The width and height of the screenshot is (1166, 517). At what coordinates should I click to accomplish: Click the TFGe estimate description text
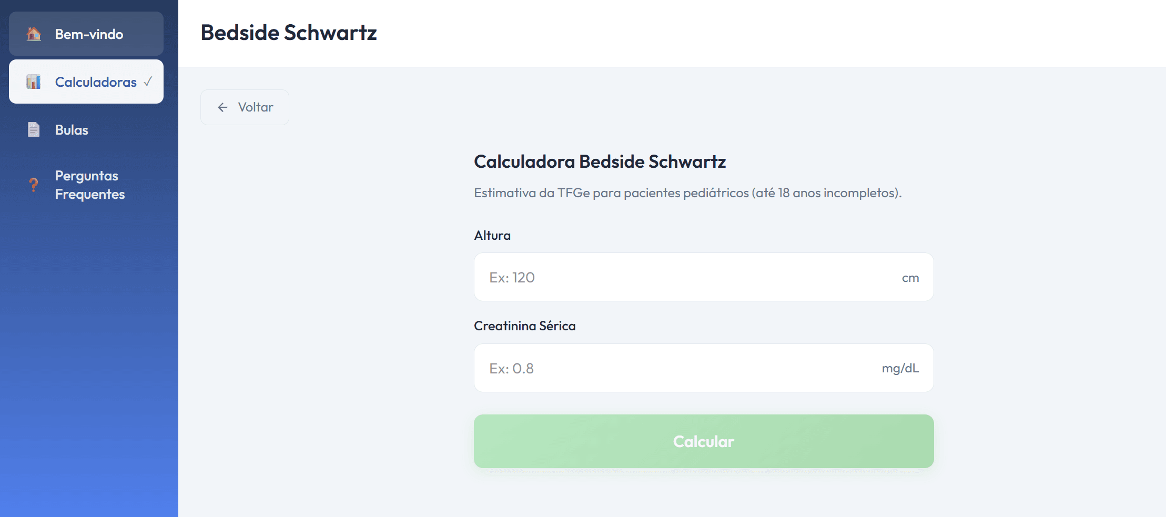click(x=687, y=193)
